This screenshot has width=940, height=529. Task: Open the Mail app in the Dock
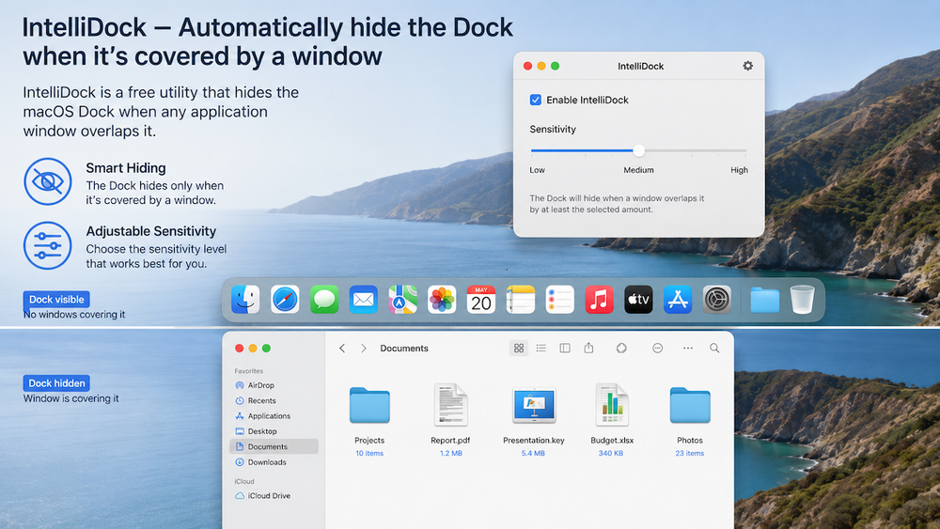point(363,300)
